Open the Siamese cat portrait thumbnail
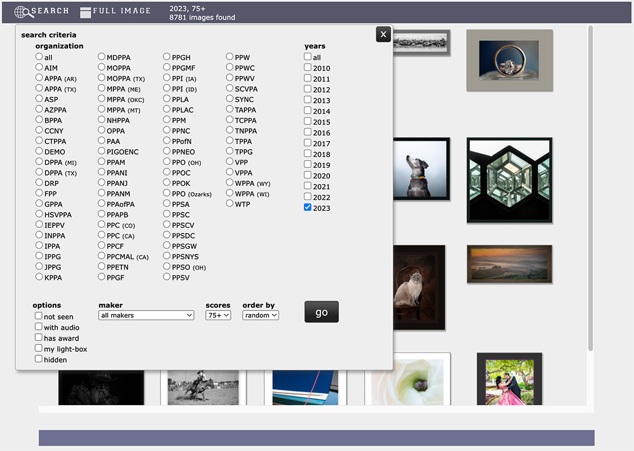The image size is (634, 451). click(419, 287)
